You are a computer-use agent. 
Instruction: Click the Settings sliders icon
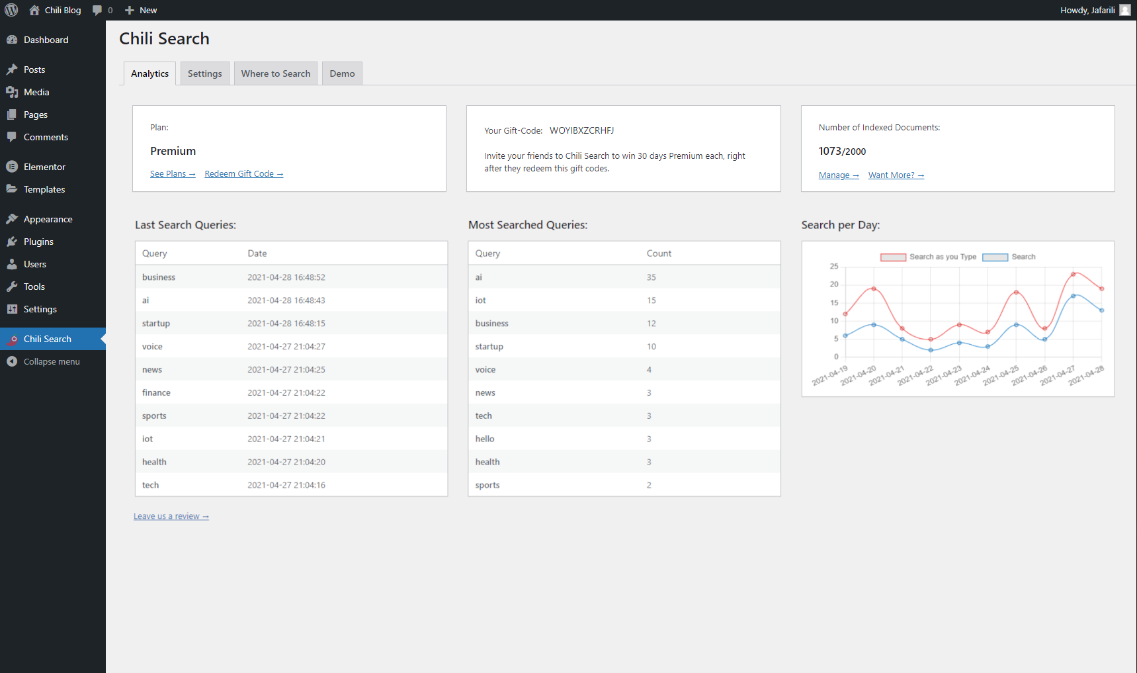(x=12, y=309)
